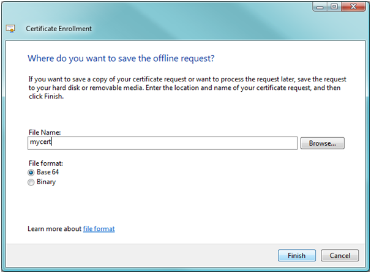Select the Base 64 radio button
The image size is (371, 273).
[31, 173]
